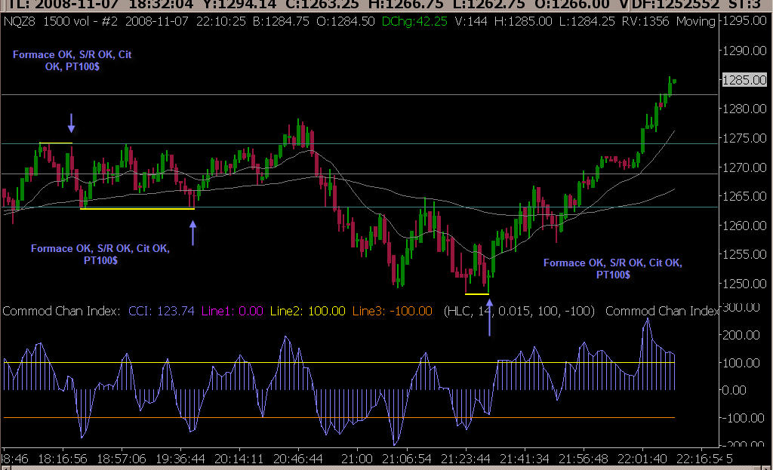Select the yellow "Line2: 100.00" label

(308, 312)
